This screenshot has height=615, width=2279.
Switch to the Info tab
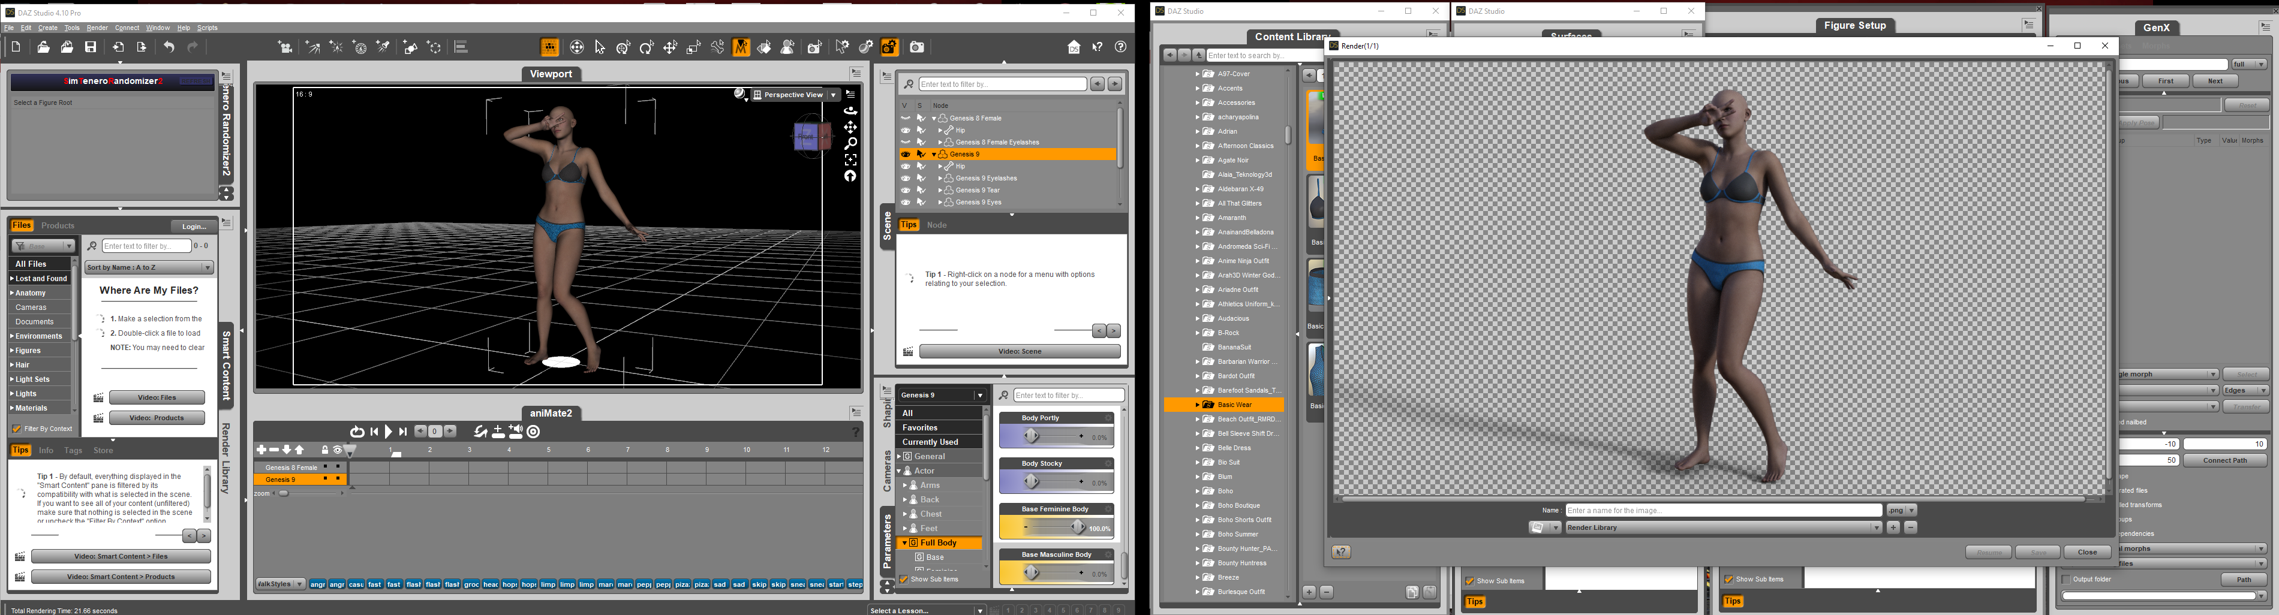point(45,451)
